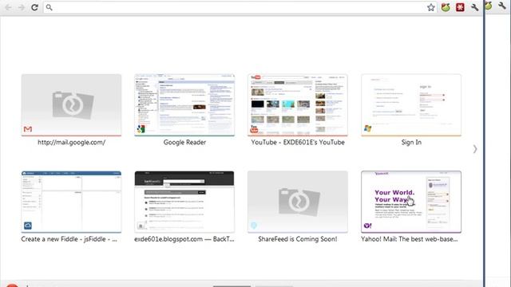Go back with the browser back arrow
The image size is (511, 287).
pos(8,7)
